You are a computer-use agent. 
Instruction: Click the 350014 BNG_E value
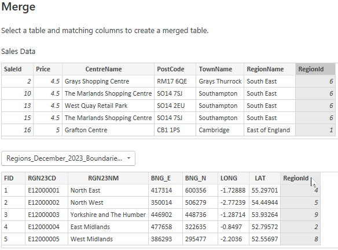(166, 202)
